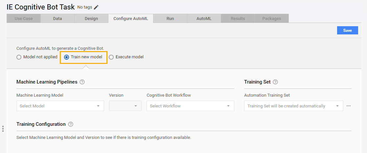Click the pencil edit tags icon
This screenshot has height=153, width=367.
pos(96,8)
